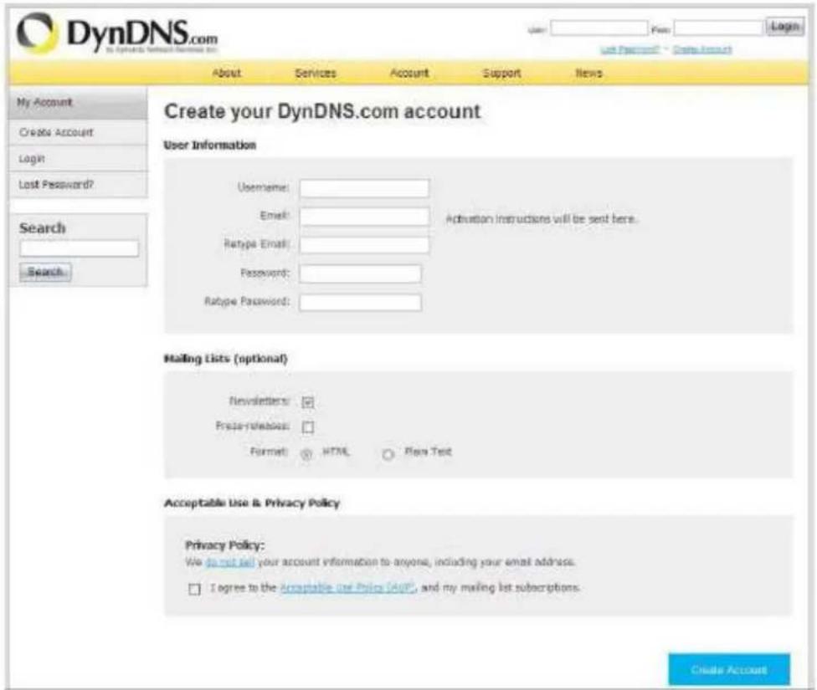Open the 'do not sell' privacy link
This screenshot has height=690, width=817.
(x=230, y=562)
